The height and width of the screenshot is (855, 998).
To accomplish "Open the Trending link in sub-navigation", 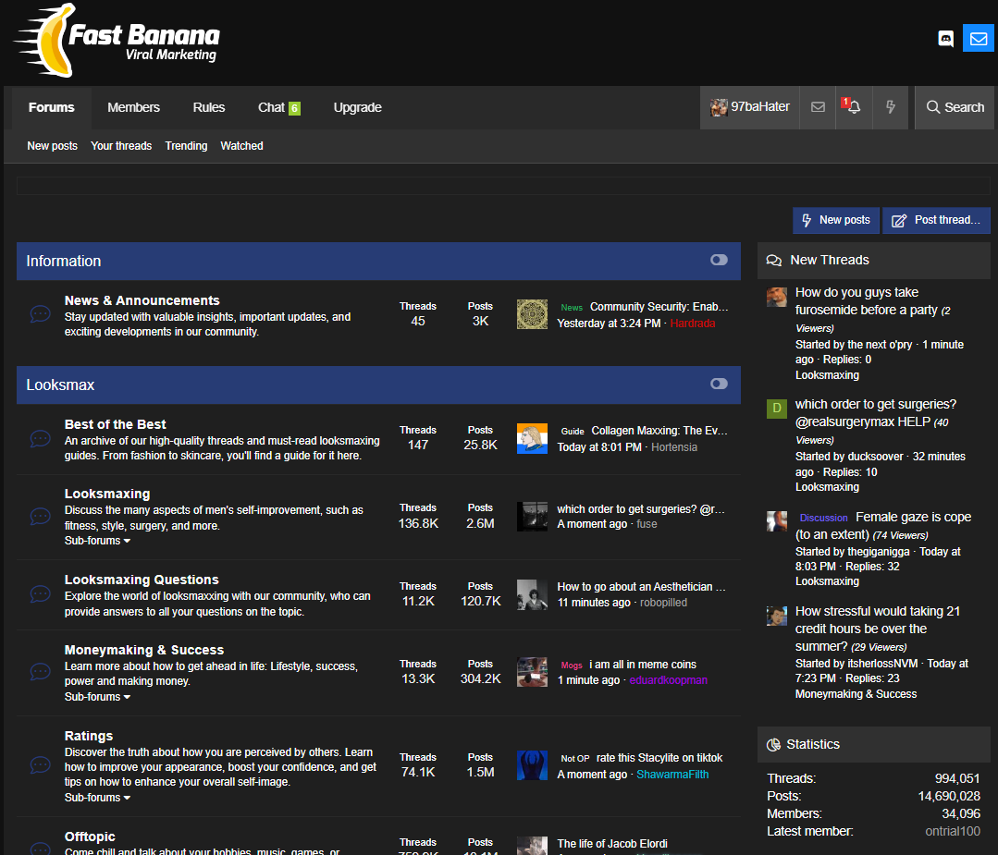I will 186,146.
